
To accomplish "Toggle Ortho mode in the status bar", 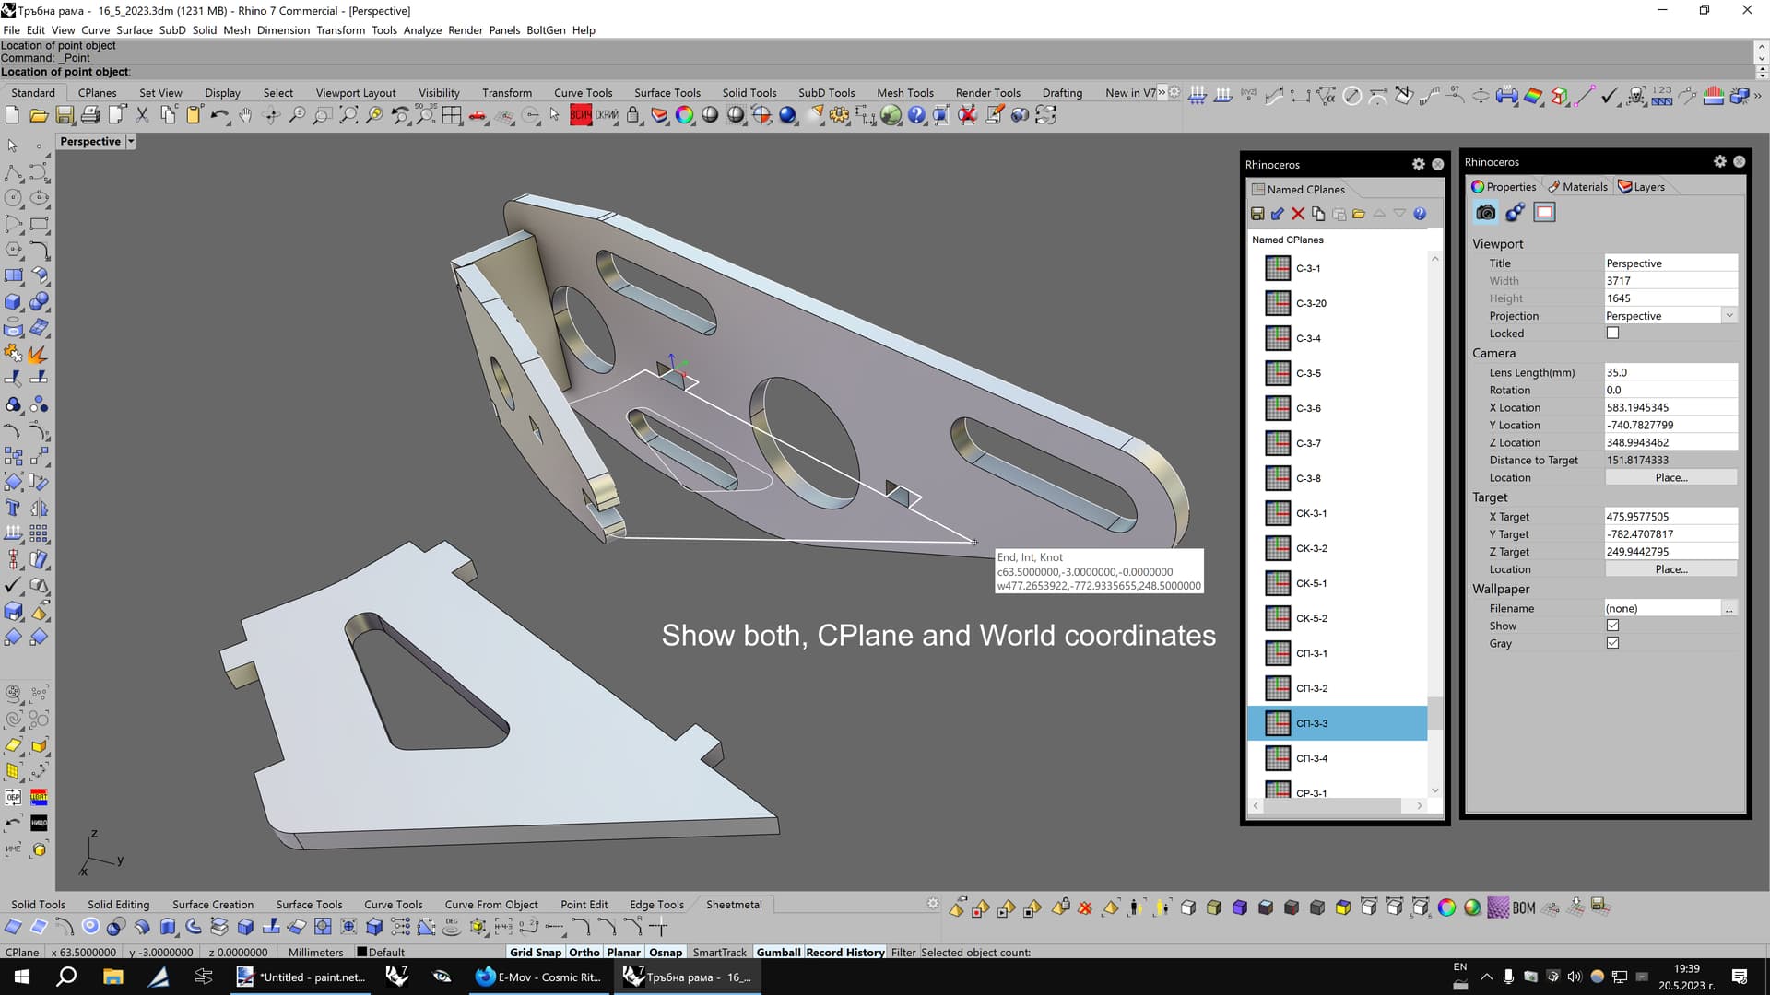I will click(x=584, y=952).
